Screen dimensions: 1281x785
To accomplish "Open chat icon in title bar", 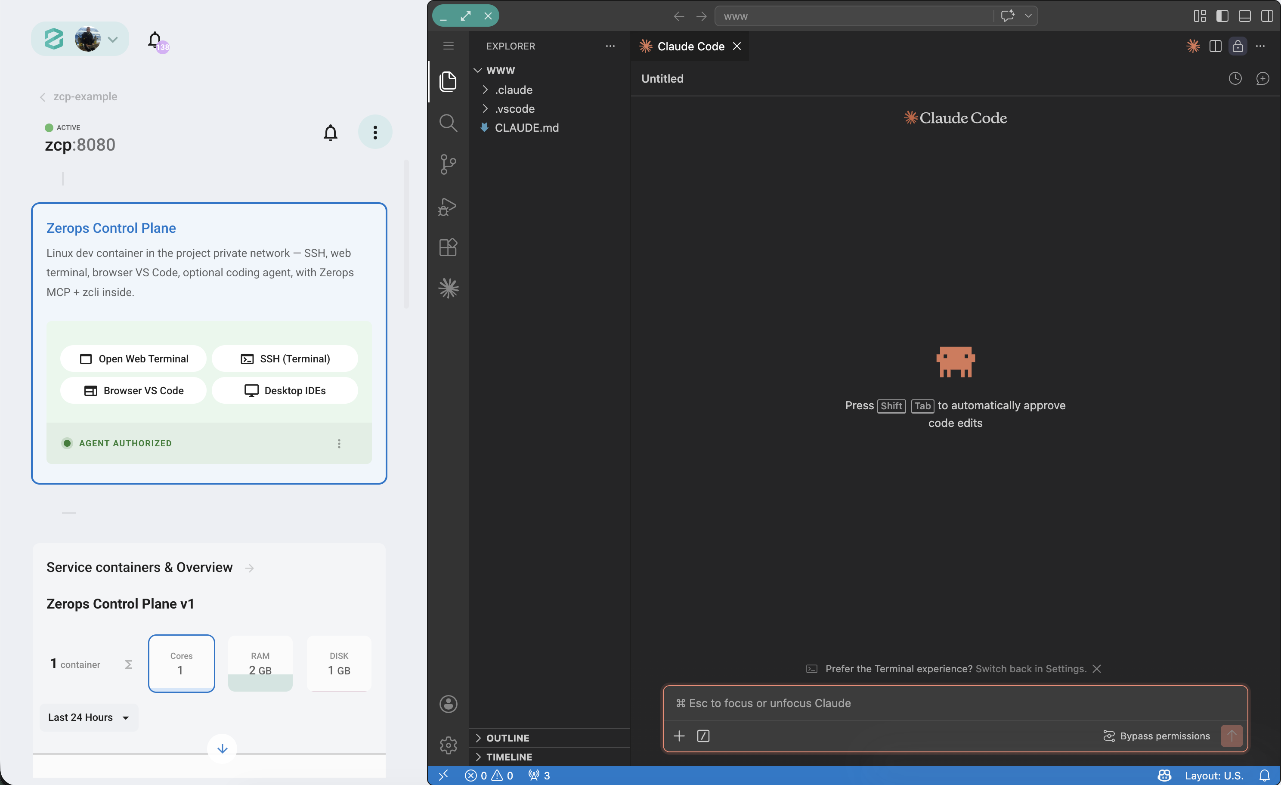I will click(x=1008, y=15).
